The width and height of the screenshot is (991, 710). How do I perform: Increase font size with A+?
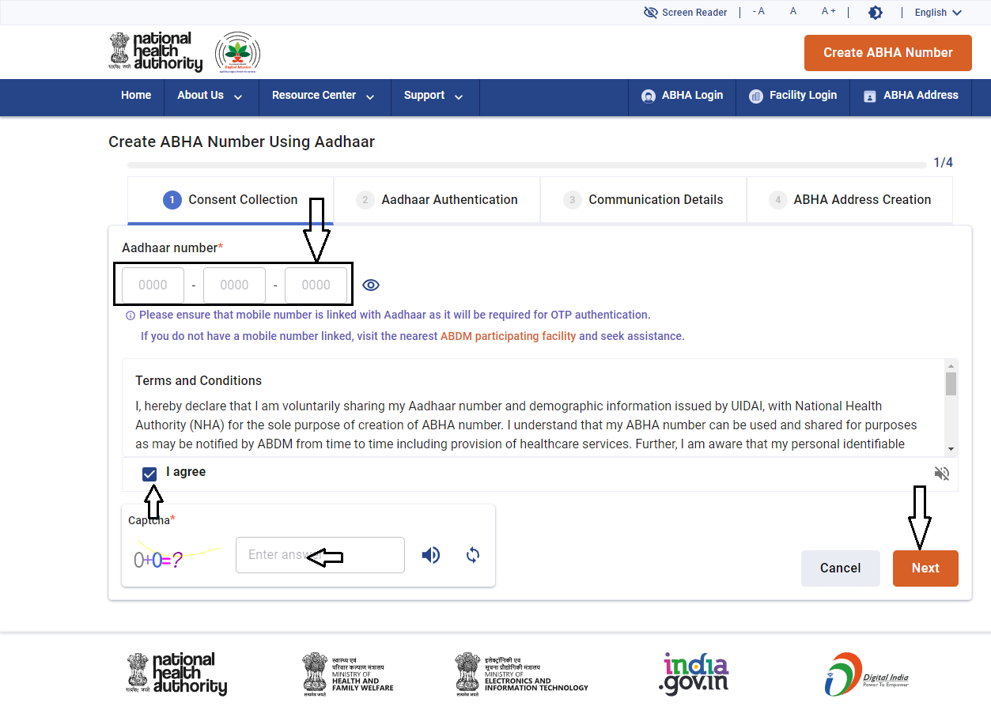[x=828, y=12]
